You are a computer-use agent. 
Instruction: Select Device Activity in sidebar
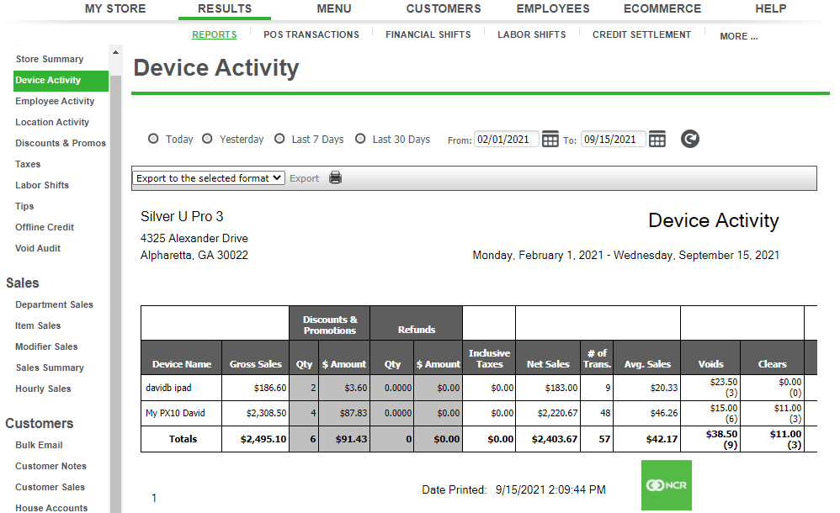(x=61, y=81)
